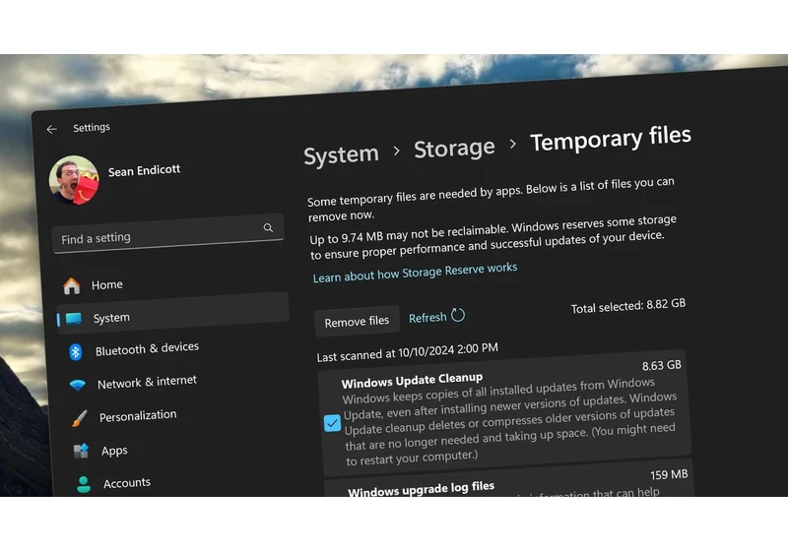Screen dimensions: 788x551
Task: Go to System in the breadcrumb
Action: 341,154
